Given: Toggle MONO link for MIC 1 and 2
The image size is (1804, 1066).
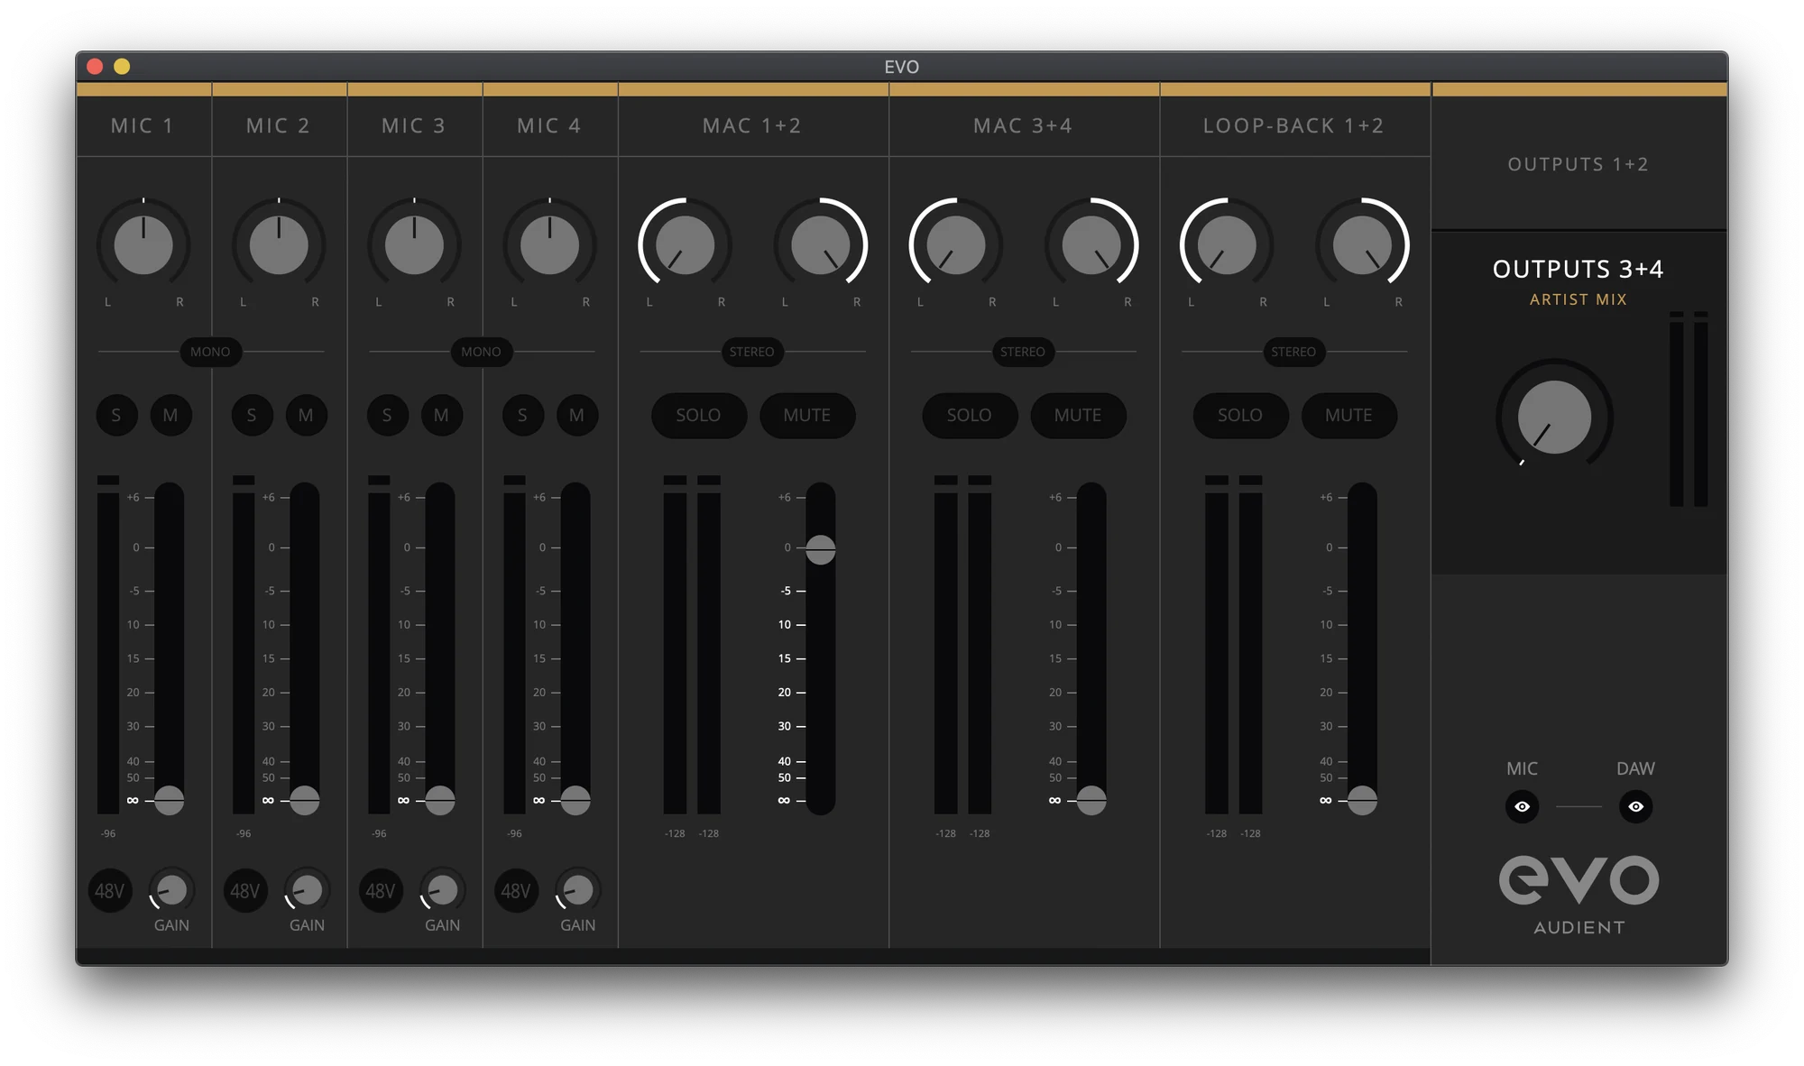Looking at the screenshot, I should tap(210, 352).
